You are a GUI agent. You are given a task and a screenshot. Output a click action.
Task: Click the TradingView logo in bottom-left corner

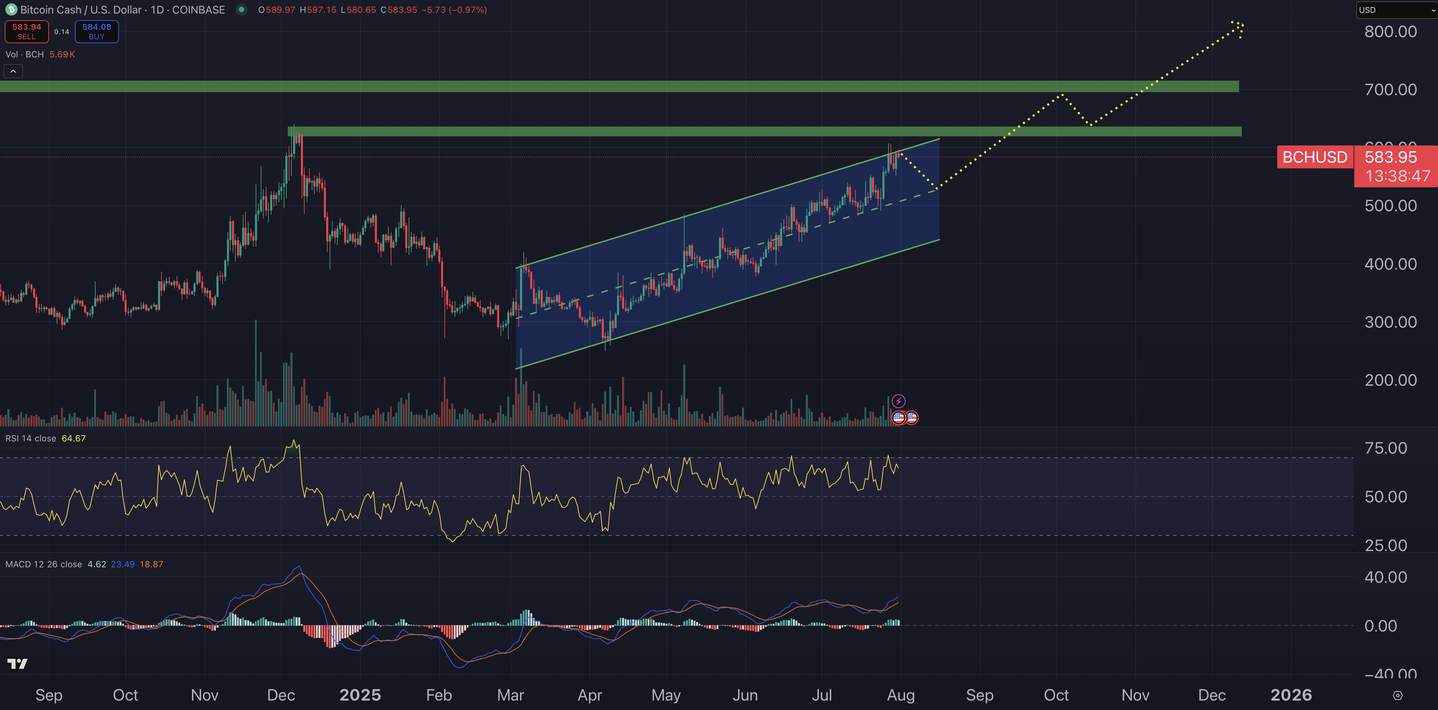pos(18,664)
